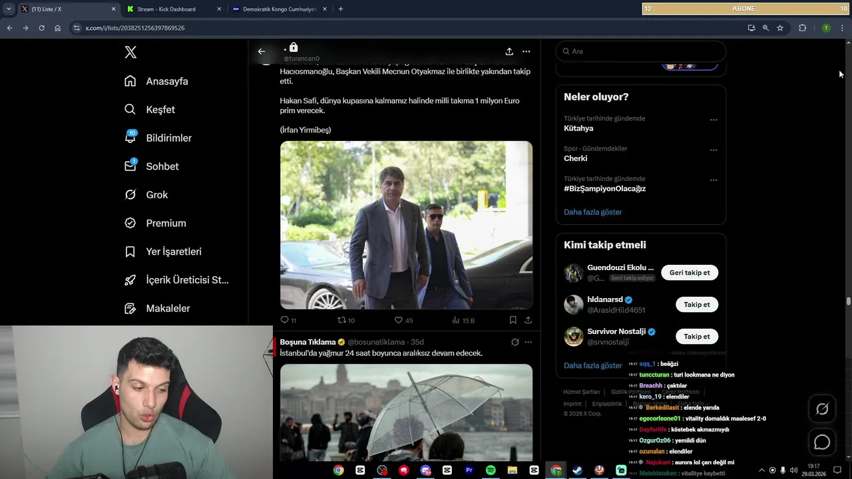Open Premium page
852x479 pixels.
tap(155, 224)
